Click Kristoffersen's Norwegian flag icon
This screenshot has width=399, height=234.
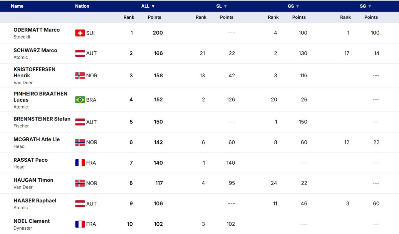point(80,76)
